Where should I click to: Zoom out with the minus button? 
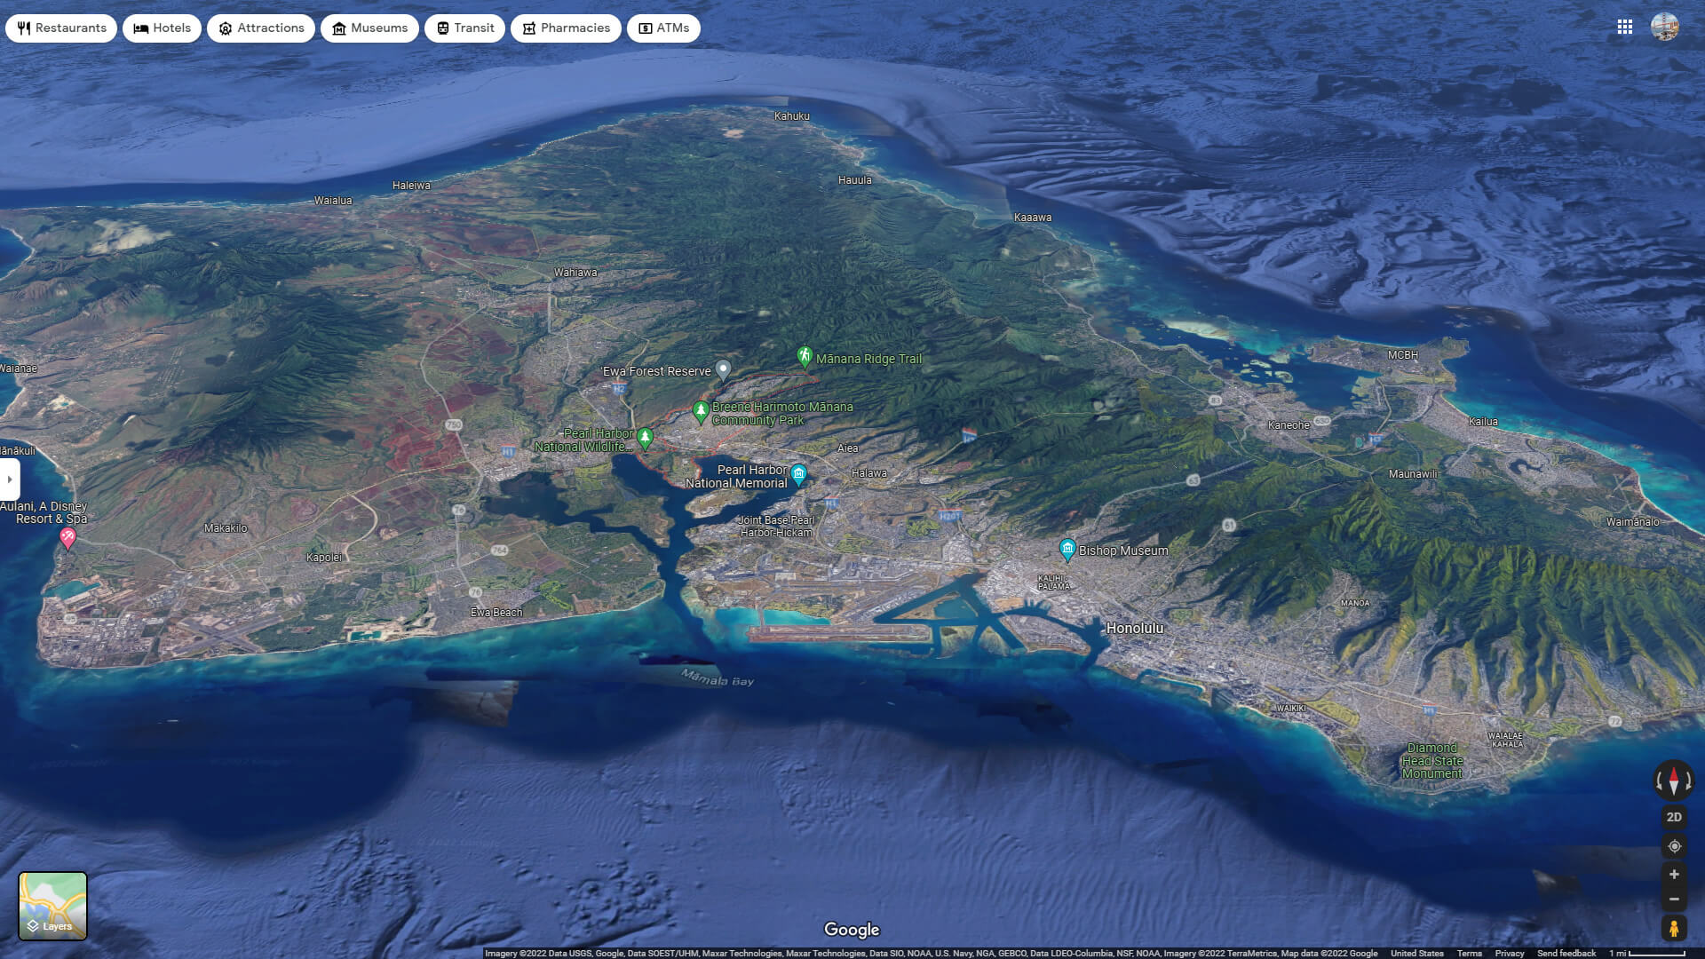pos(1674,900)
